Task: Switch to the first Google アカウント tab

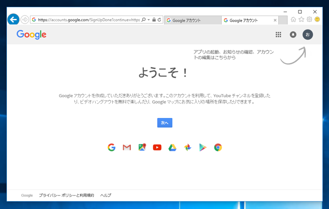Action: click(193, 20)
